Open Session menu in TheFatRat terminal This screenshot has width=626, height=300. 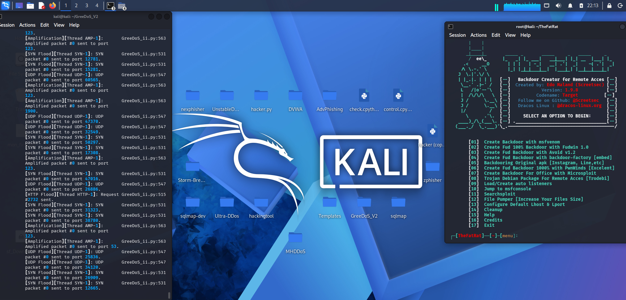[457, 35]
